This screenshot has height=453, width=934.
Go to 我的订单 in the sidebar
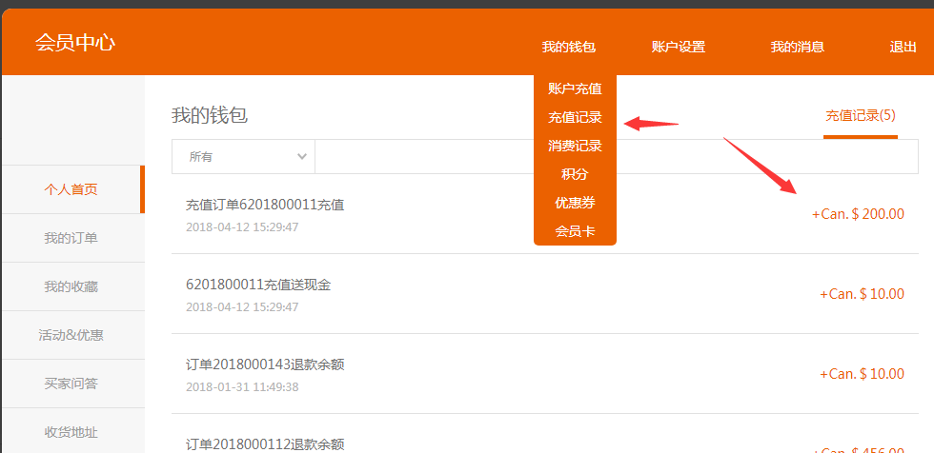71,238
